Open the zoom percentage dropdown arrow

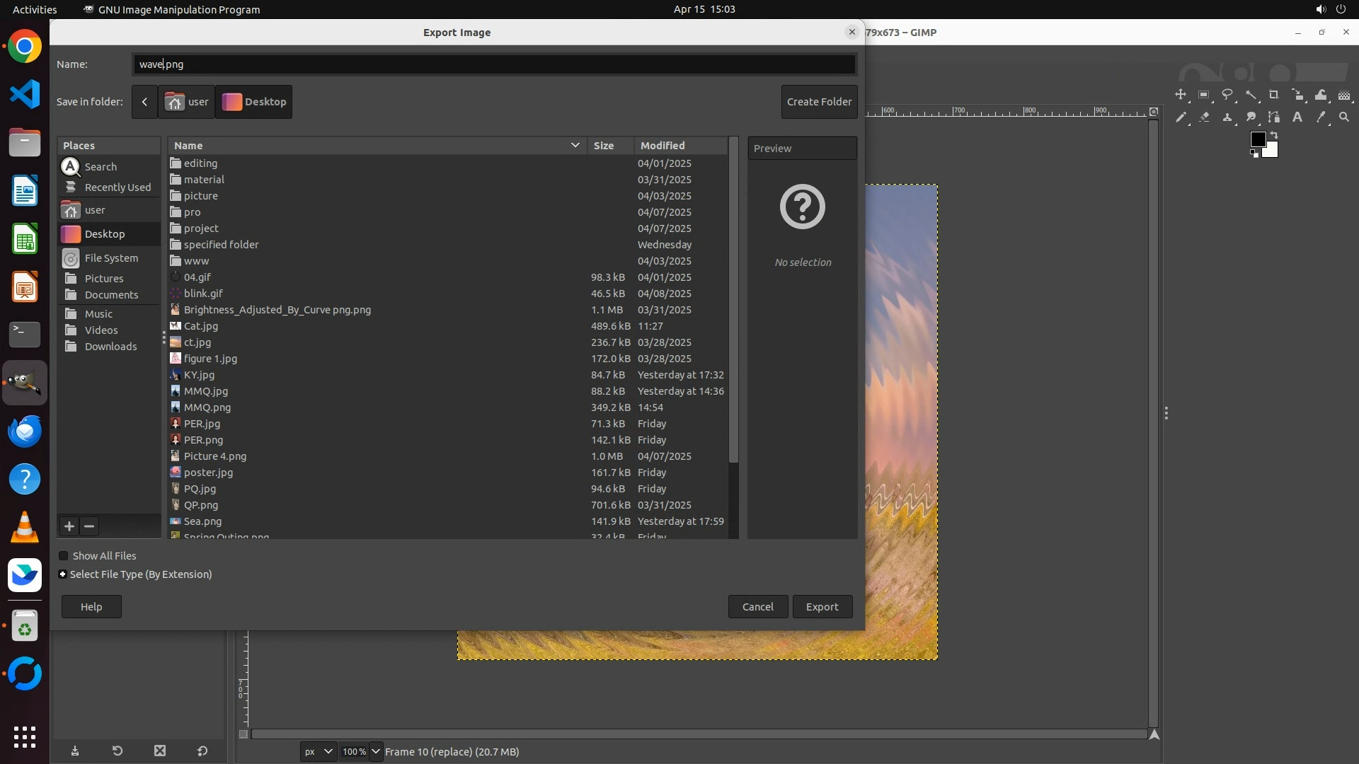click(376, 751)
